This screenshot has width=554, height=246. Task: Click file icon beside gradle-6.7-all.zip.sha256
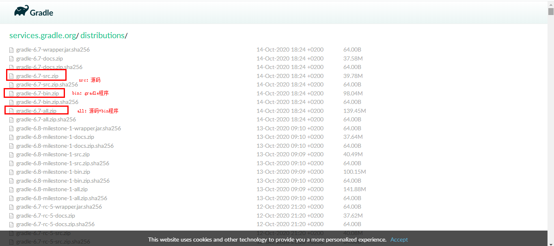pos(12,120)
